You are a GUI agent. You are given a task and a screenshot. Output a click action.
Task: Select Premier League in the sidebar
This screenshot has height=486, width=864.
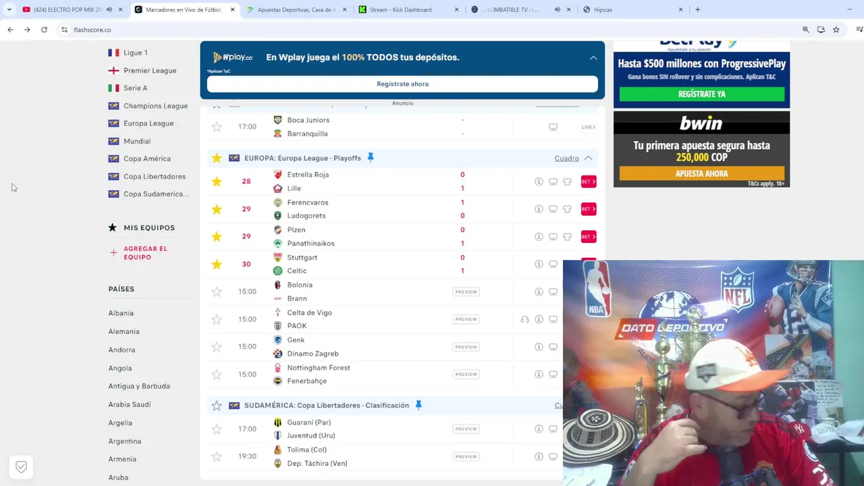[149, 70]
